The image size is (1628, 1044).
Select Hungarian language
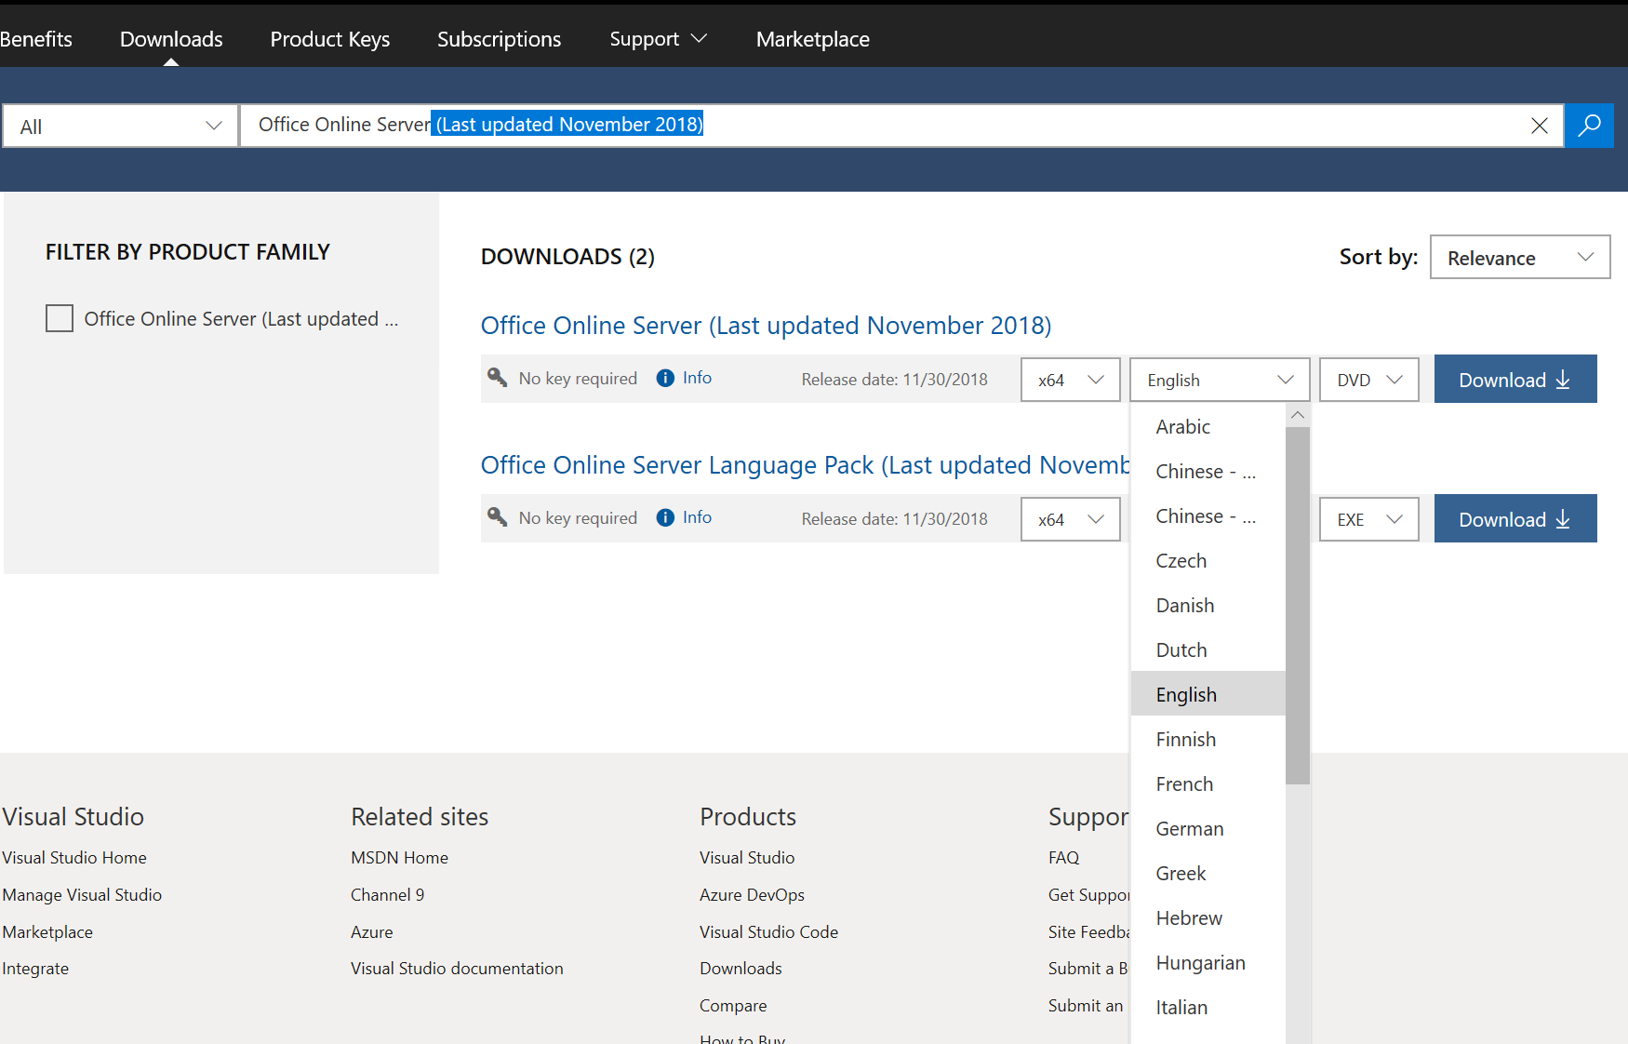pyautogui.click(x=1208, y=962)
